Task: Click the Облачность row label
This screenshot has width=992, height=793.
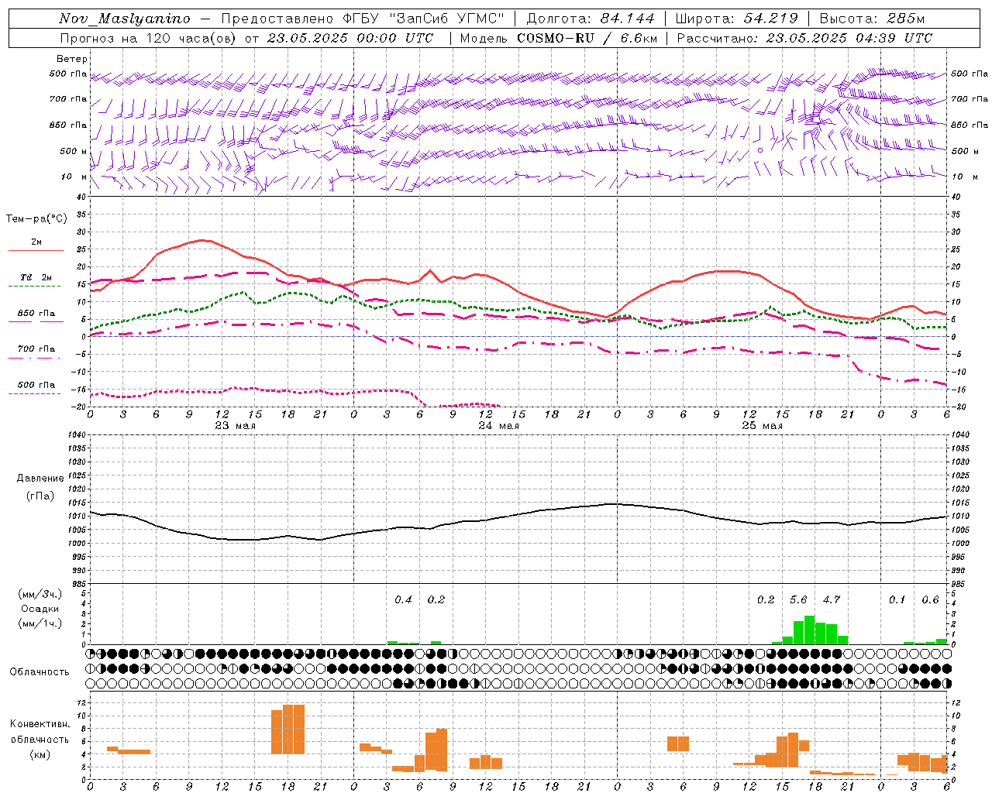Action: click(x=40, y=672)
